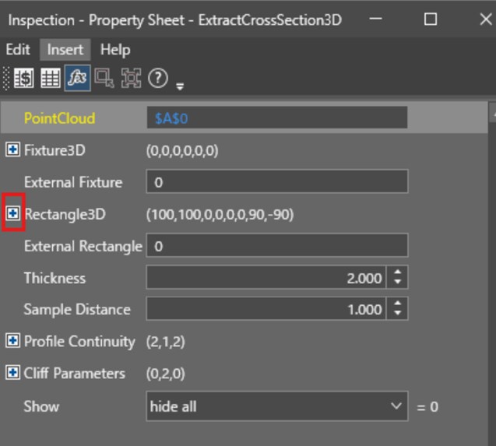
Task: Open help with the question mark icon
Action: coord(158,78)
